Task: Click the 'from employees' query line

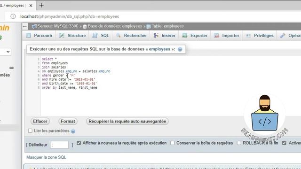Action: point(55,63)
